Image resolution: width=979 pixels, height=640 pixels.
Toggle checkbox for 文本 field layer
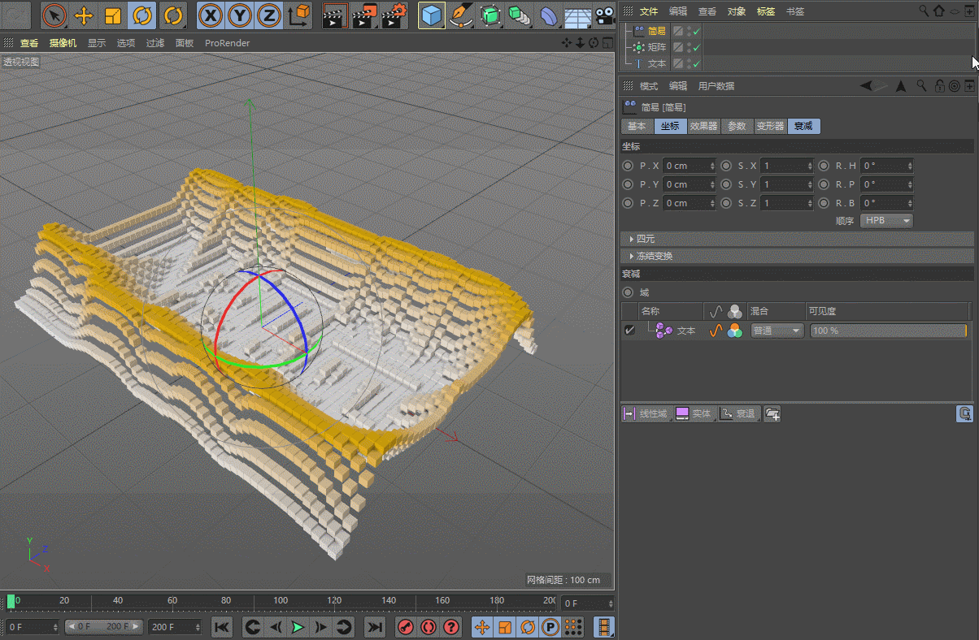(629, 331)
